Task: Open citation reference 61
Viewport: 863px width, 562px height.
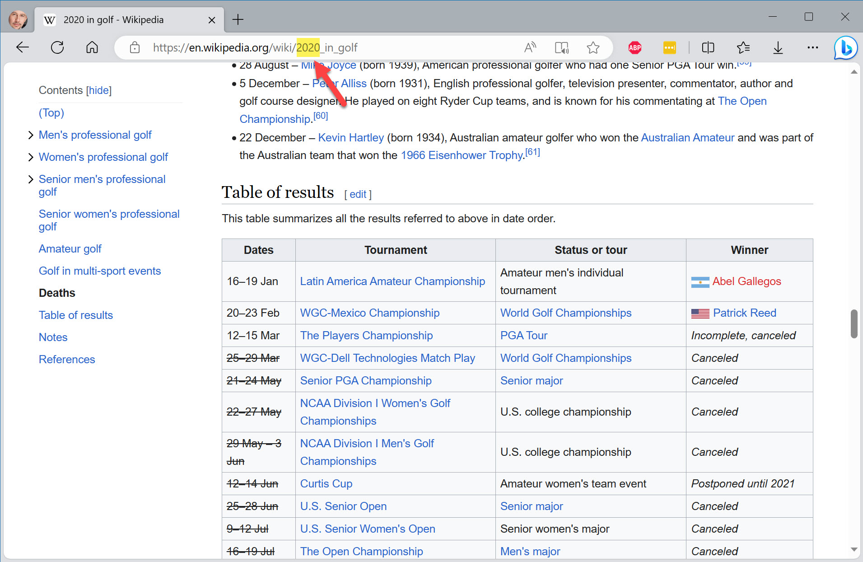Action: 532,152
